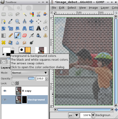Viewport: 118px width, 119px height.
Task: Select the Move tool
Action: click(32, 21)
